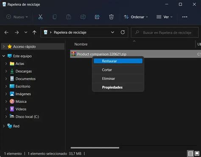Viewport: 201px width, 157px height.
Task: Open recent locations dropdown chevron
Action: [26, 32]
